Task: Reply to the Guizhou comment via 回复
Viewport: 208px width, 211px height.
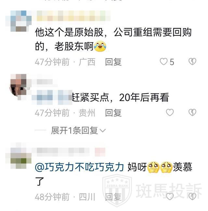Action: (x=113, y=113)
